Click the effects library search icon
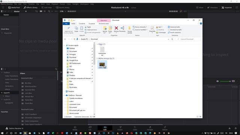 (x=56, y=69)
